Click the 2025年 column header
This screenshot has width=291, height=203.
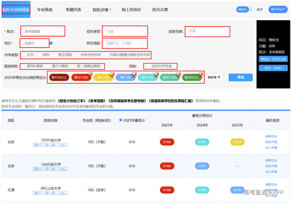[x=167, y=125]
